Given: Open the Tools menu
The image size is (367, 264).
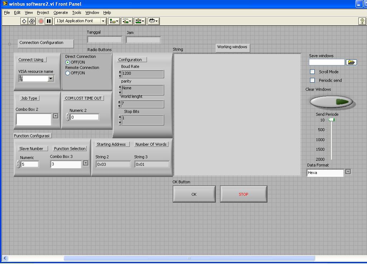Looking at the screenshot, I should (77, 13).
